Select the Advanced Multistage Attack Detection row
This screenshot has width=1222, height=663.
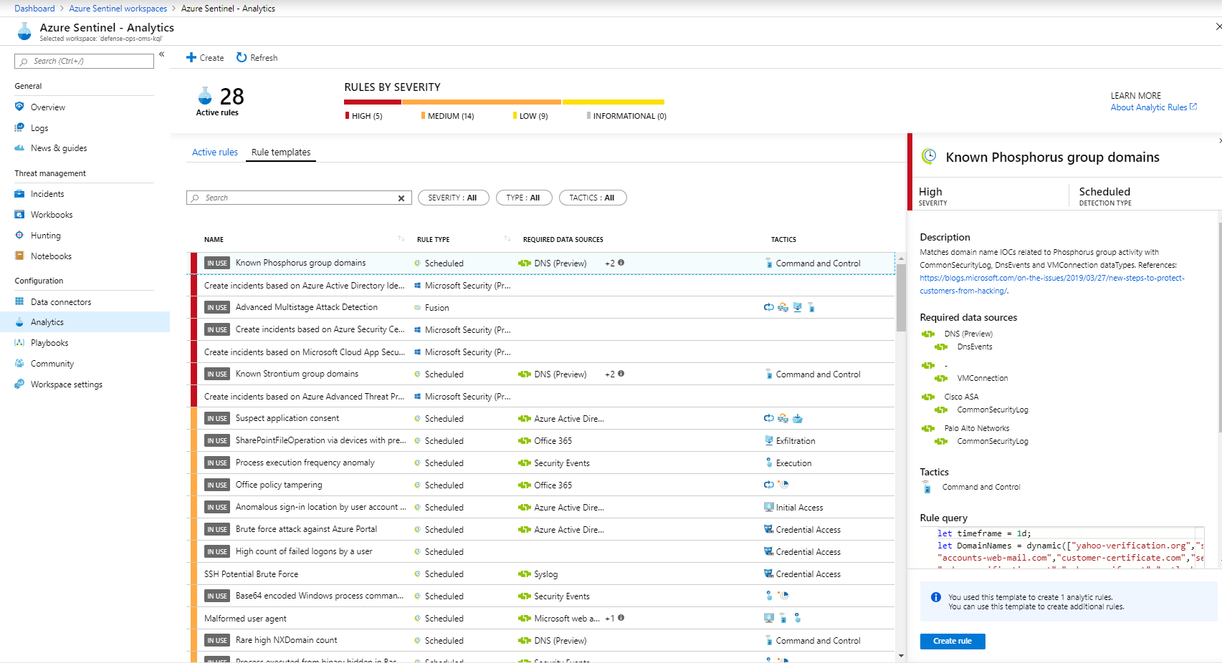(x=543, y=307)
